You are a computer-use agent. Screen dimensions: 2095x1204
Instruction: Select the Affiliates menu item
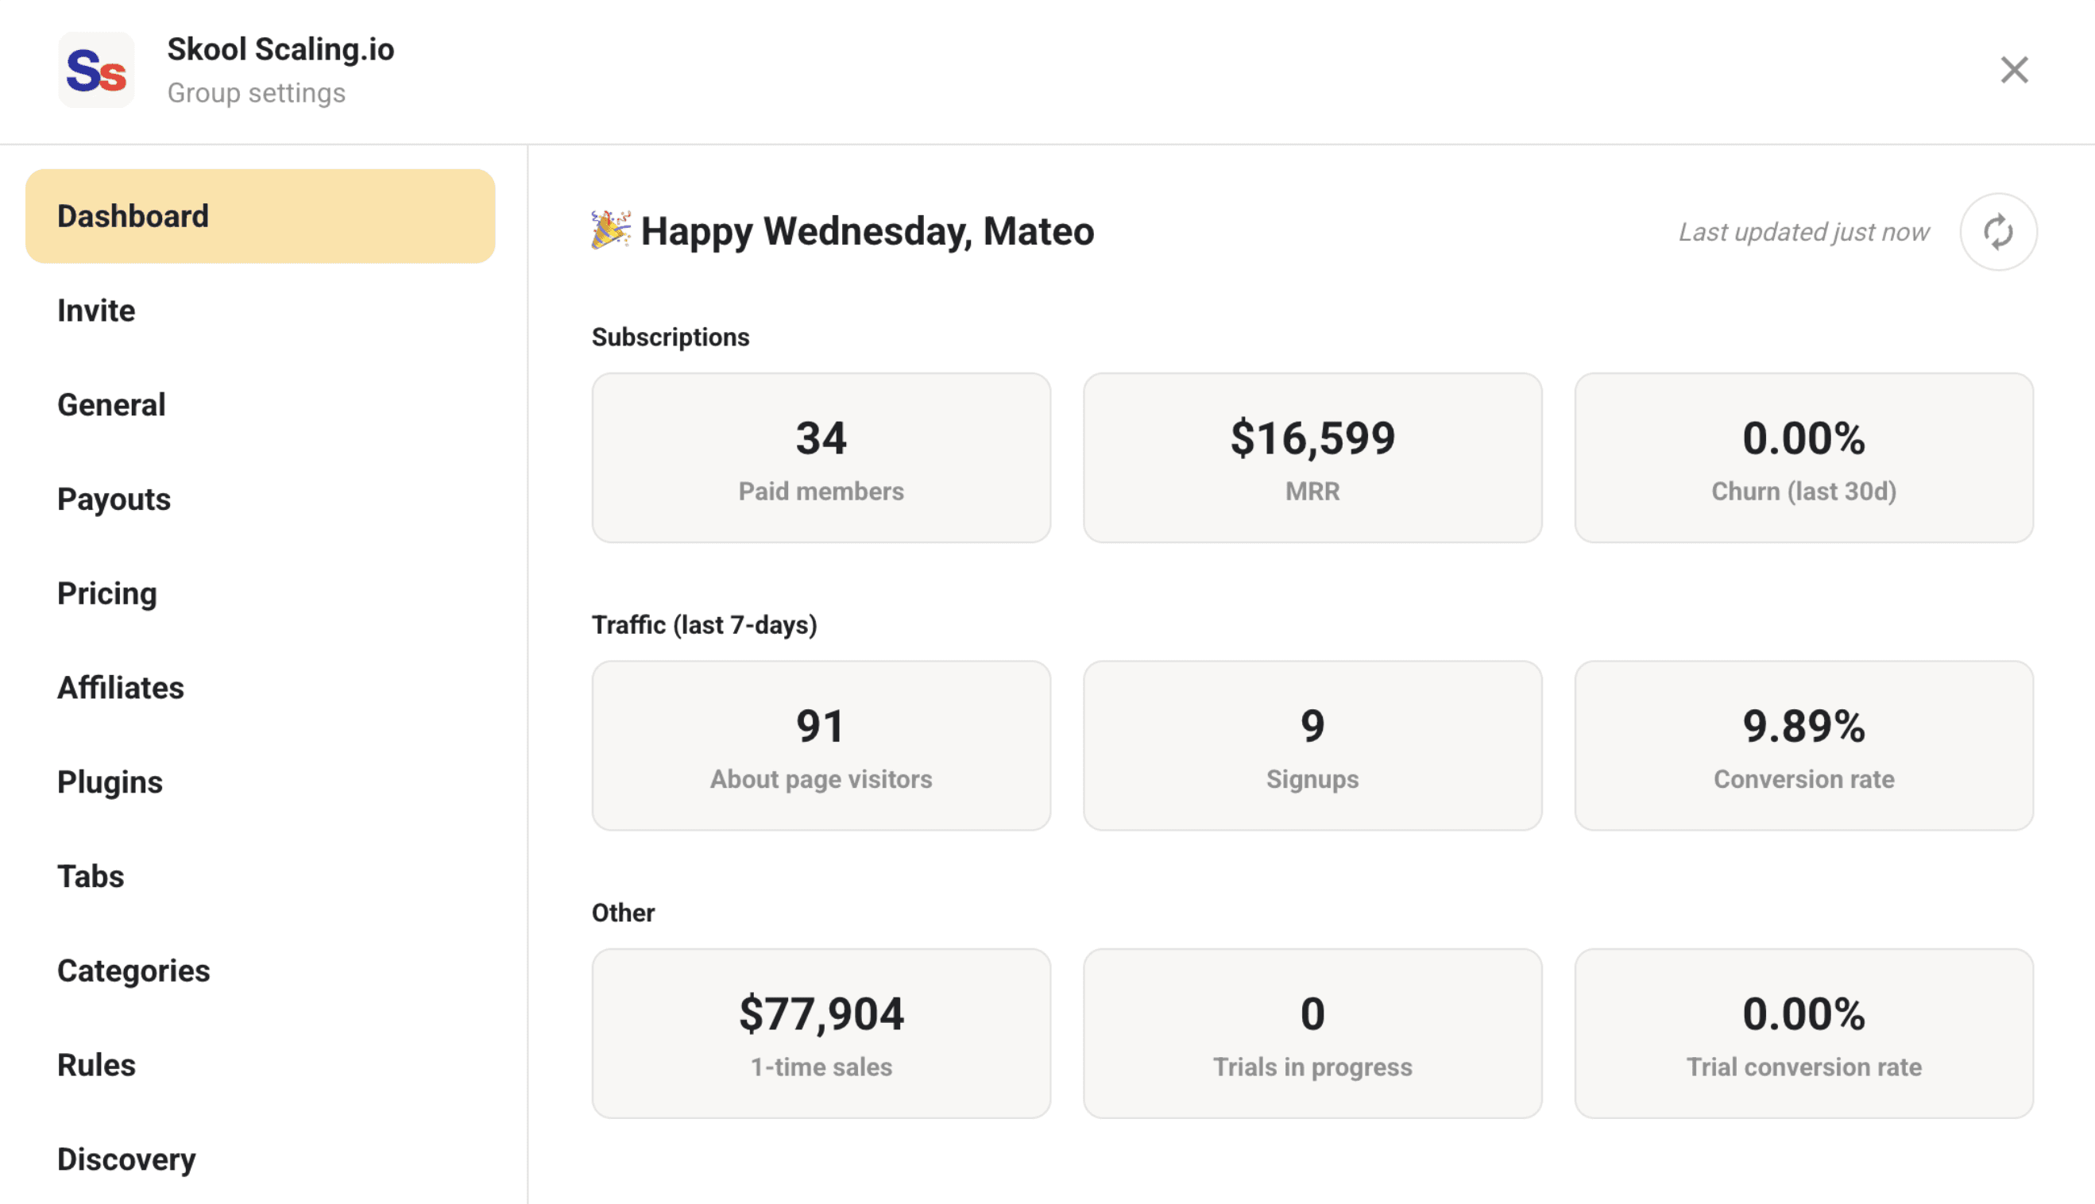(x=121, y=688)
